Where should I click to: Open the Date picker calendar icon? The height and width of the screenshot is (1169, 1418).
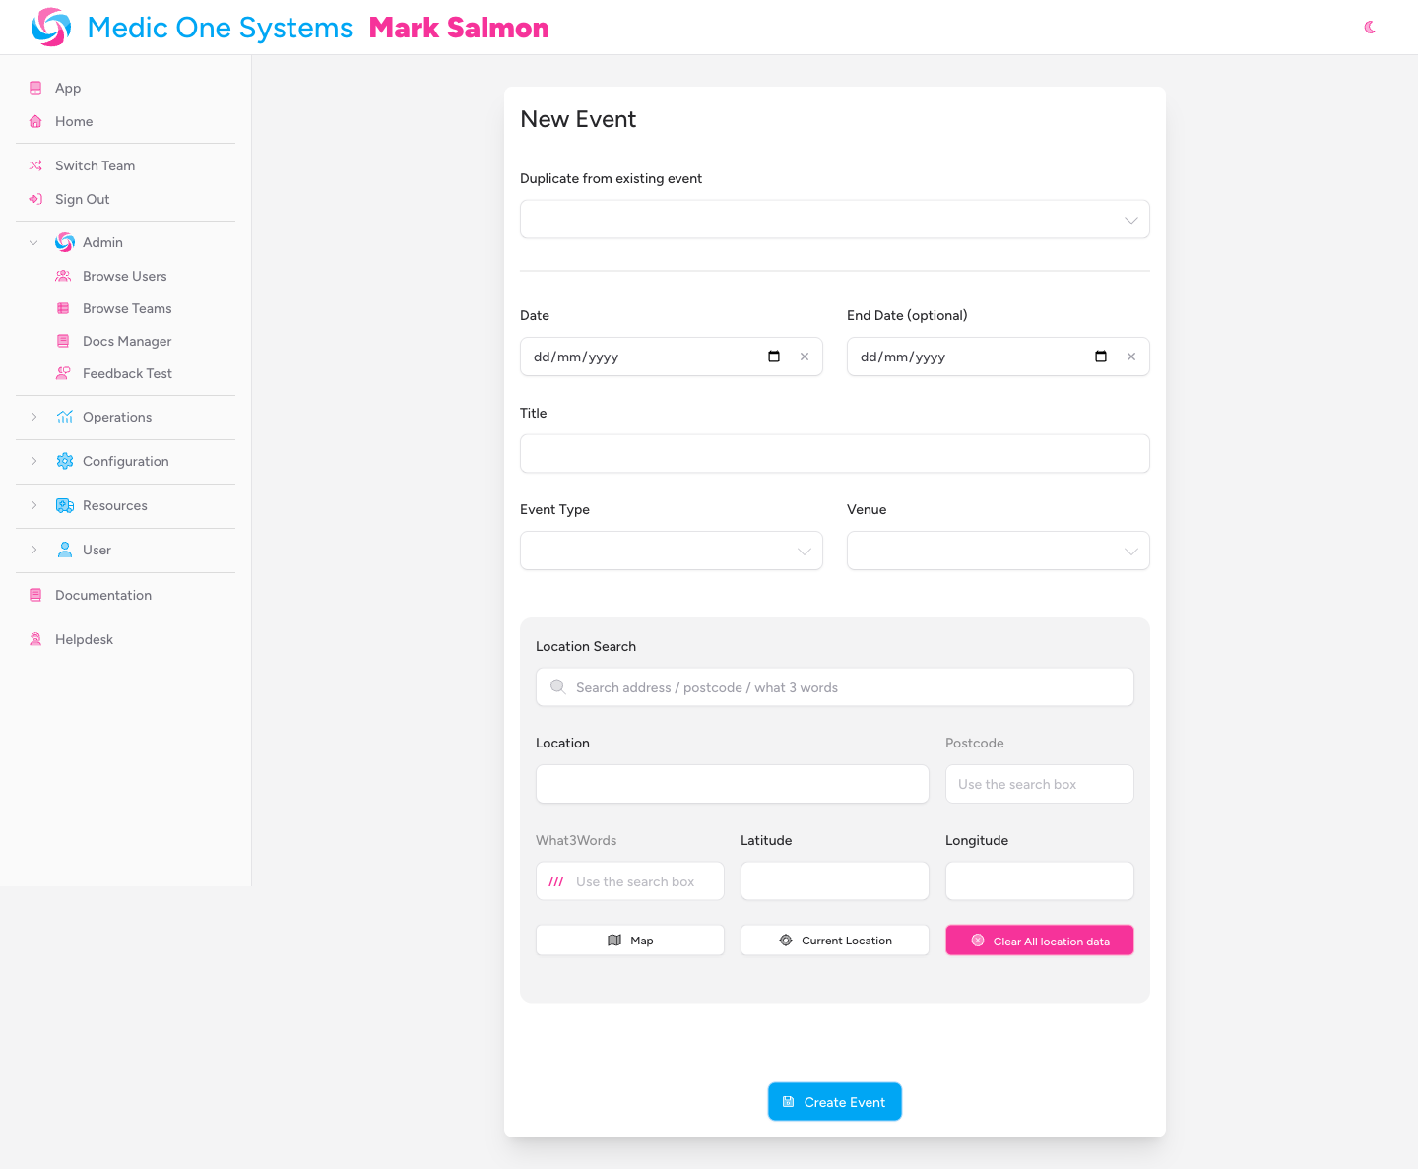773,357
